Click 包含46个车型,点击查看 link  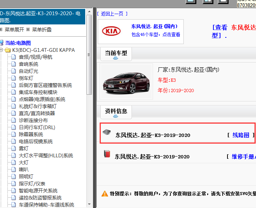pos(156,34)
